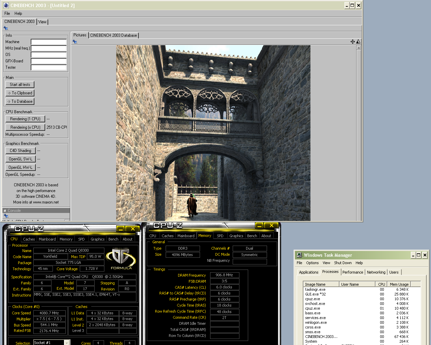Viewport: 431px width, 345px height.
Task: Sort processes by Image Name column
Action: click(x=321, y=284)
